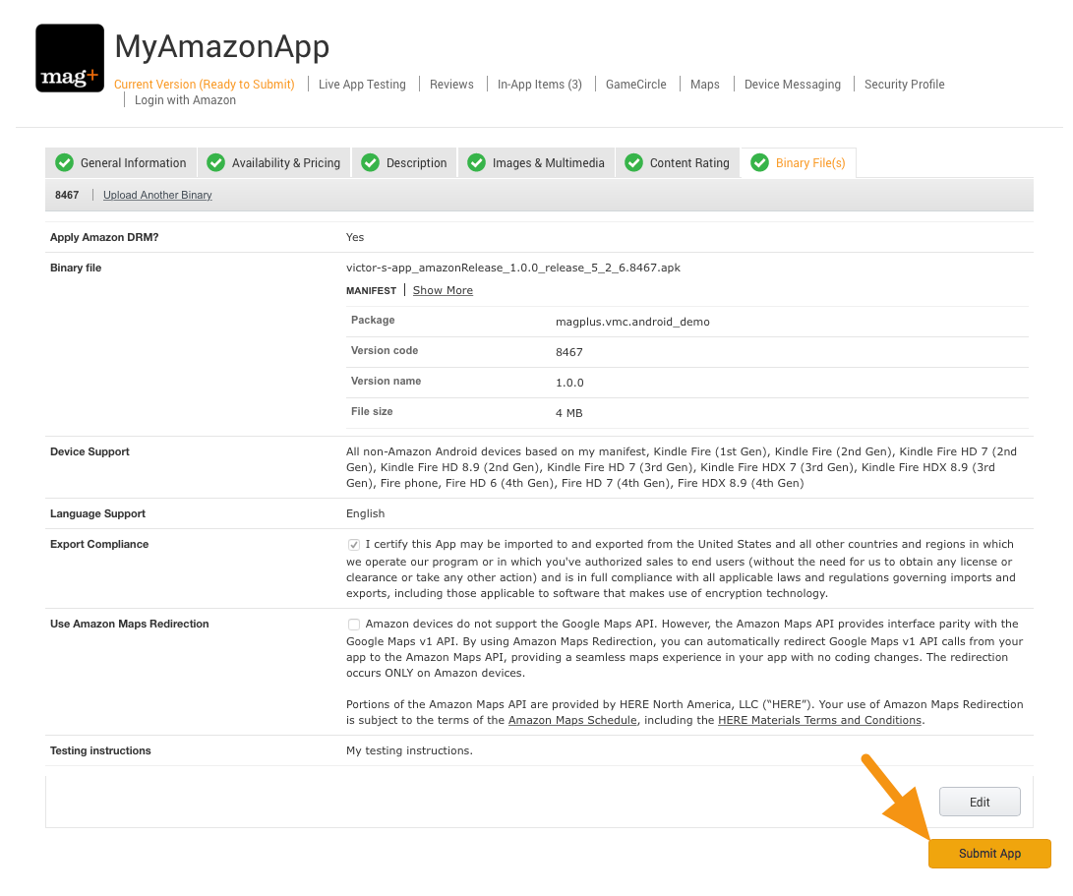Click the package name magplus.vmc.android_demo
Image resolution: width=1073 pixels, height=896 pixels.
click(632, 322)
